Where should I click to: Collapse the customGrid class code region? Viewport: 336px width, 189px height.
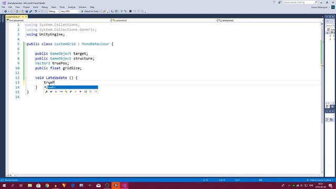pos(26,44)
